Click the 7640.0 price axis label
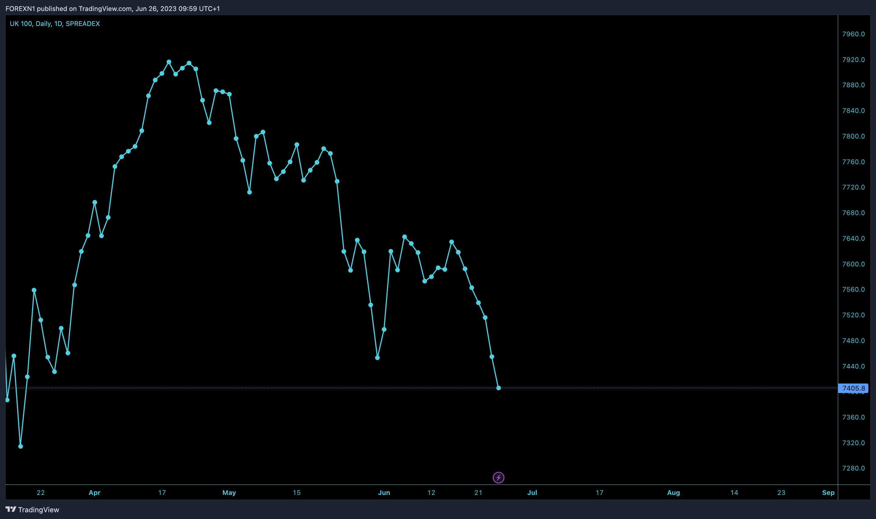876x519 pixels. coord(853,238)
